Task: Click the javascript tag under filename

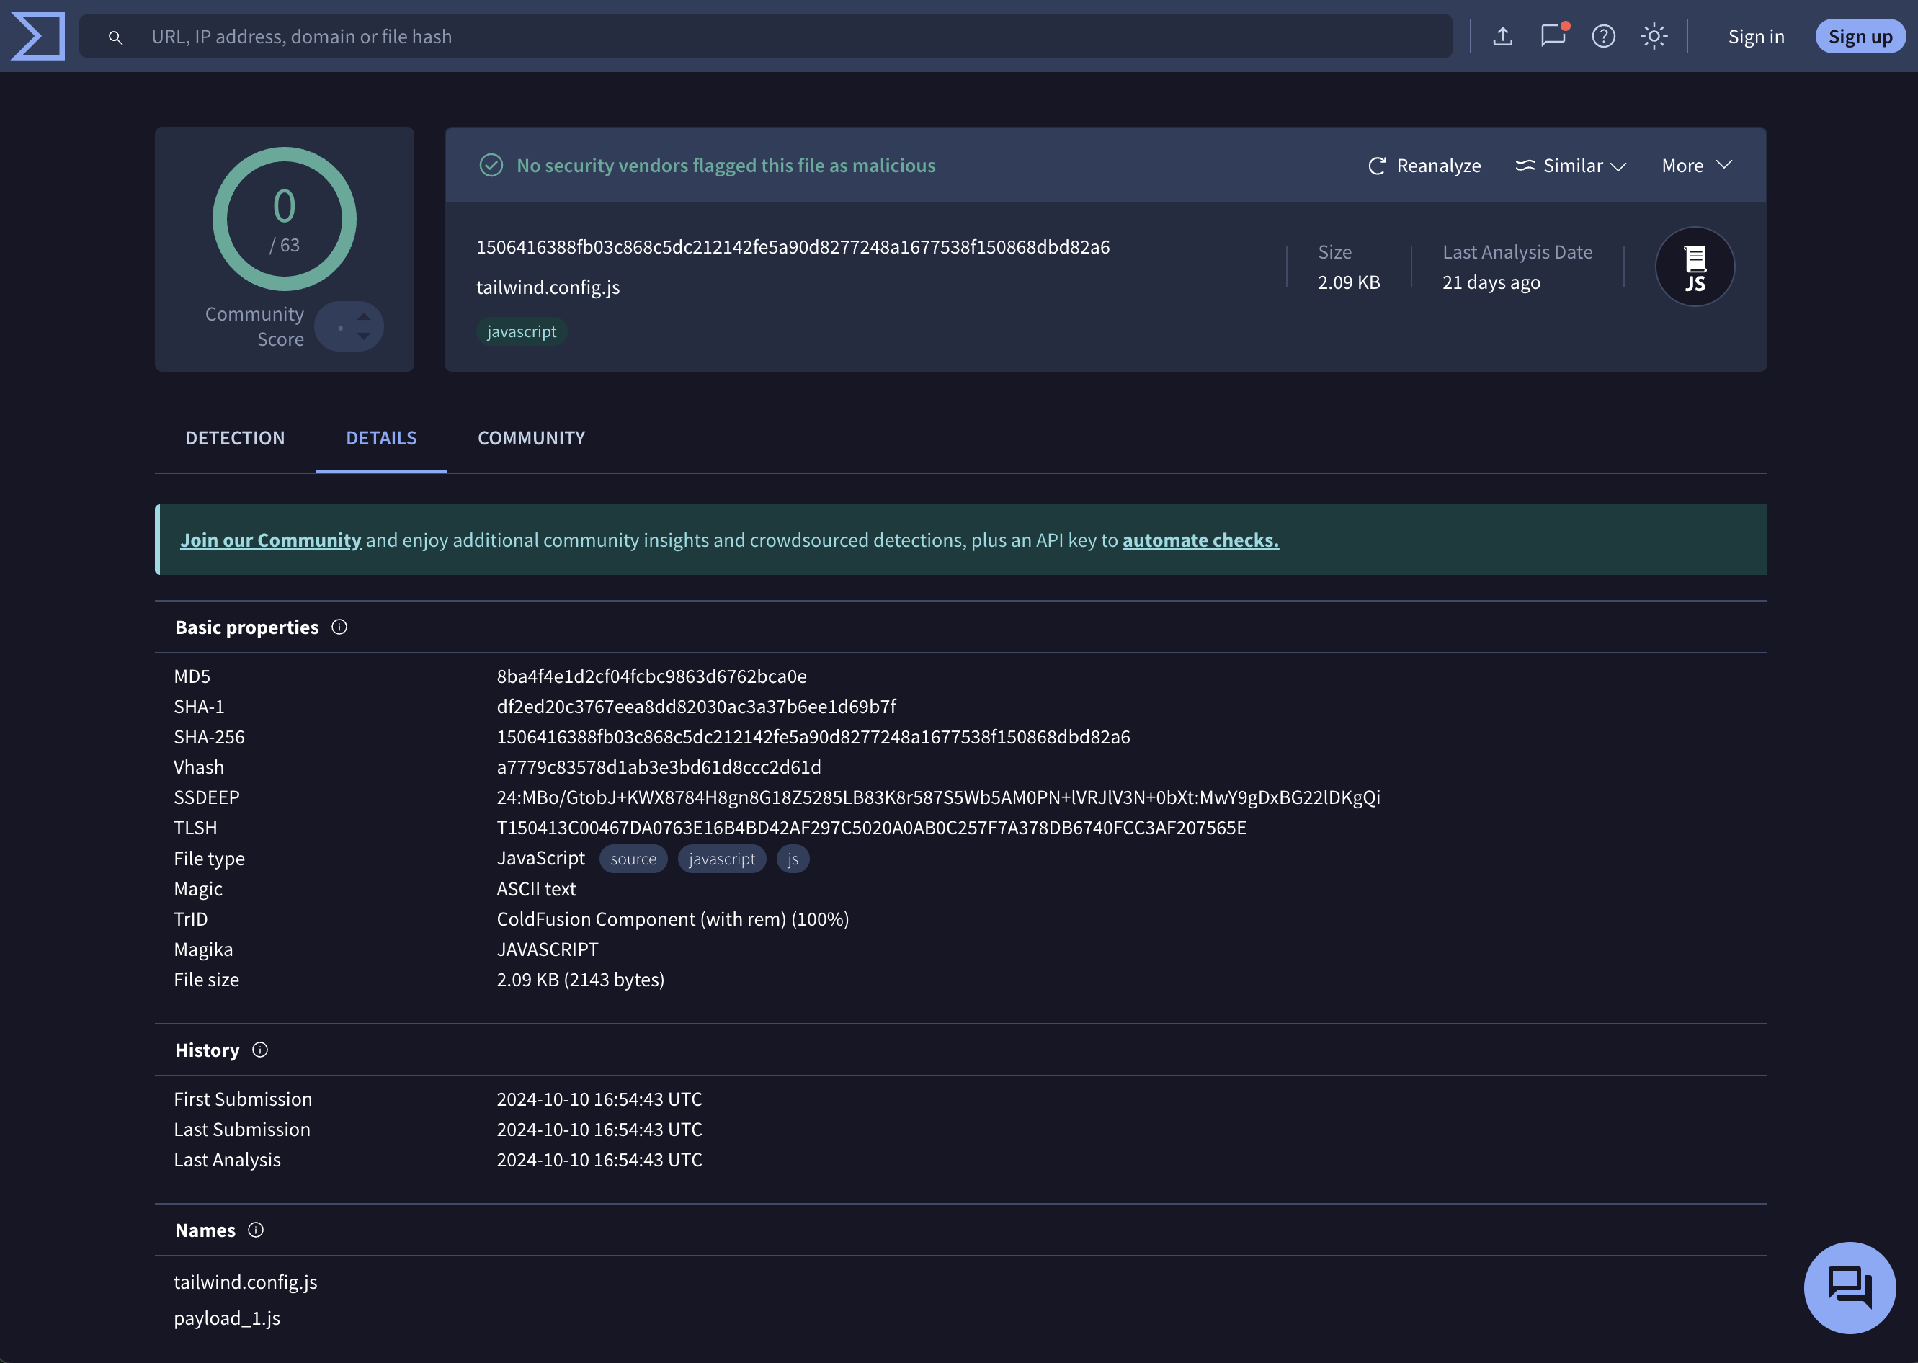Action: (x=521, y=331)
